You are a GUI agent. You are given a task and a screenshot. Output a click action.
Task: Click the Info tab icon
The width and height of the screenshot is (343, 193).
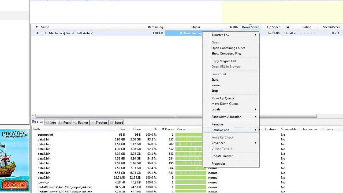[47, 123]
